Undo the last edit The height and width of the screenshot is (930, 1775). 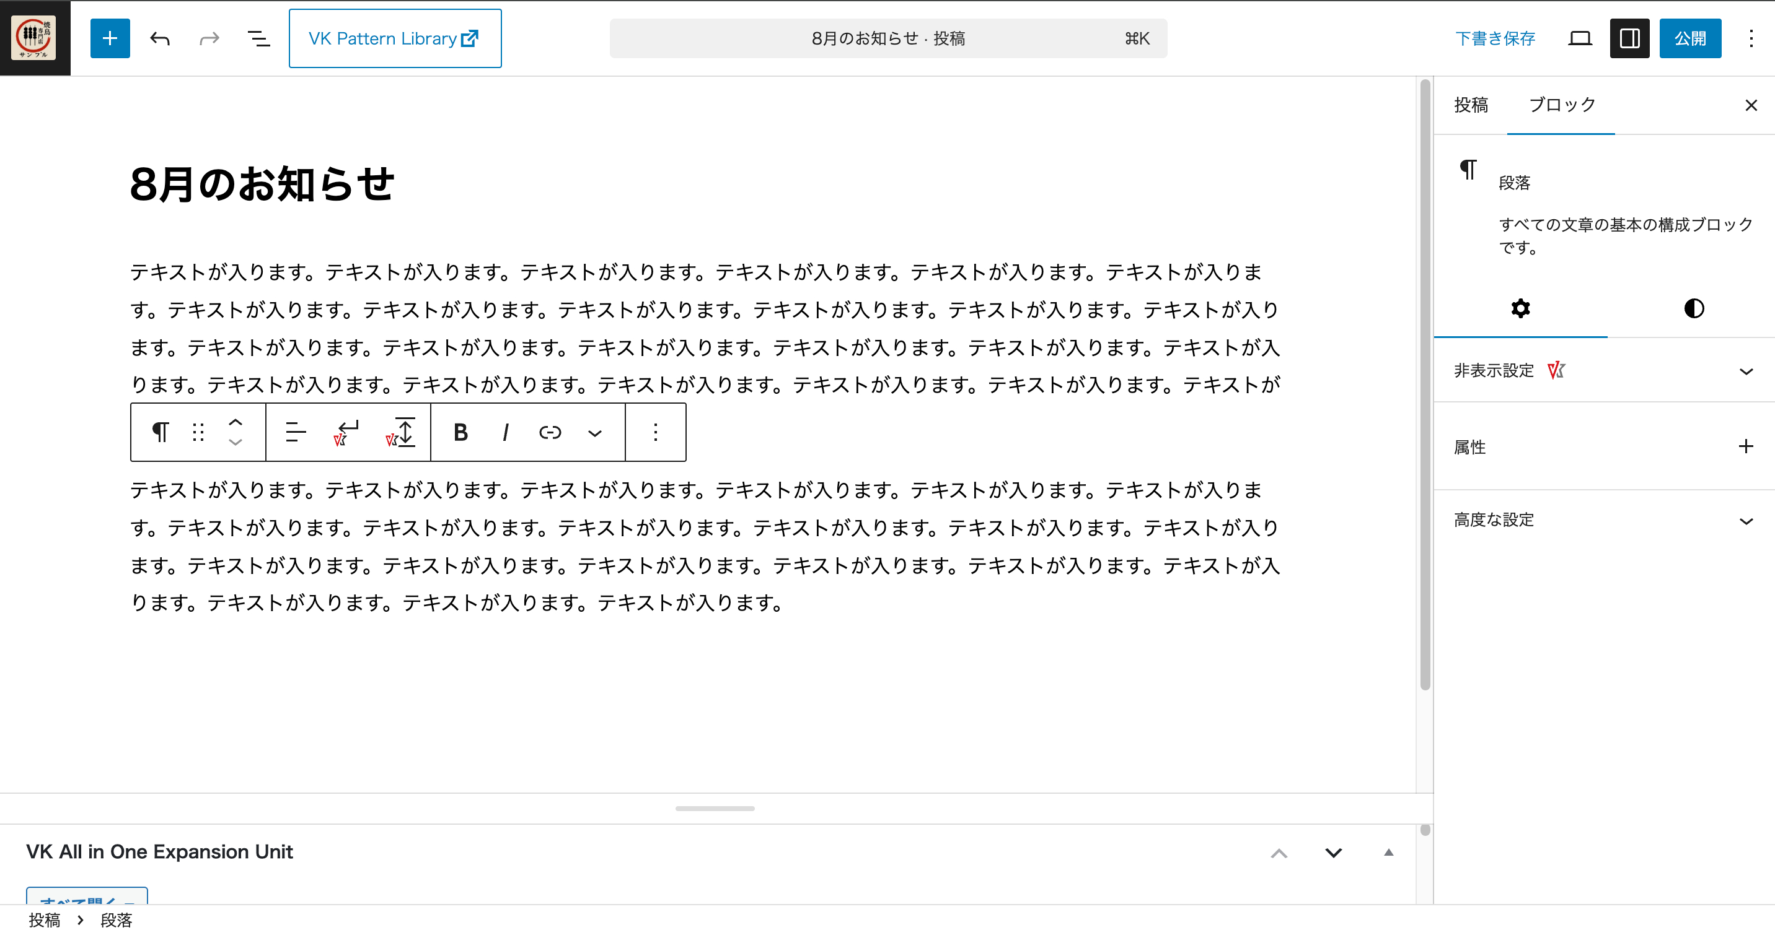(x=159, y=38)
